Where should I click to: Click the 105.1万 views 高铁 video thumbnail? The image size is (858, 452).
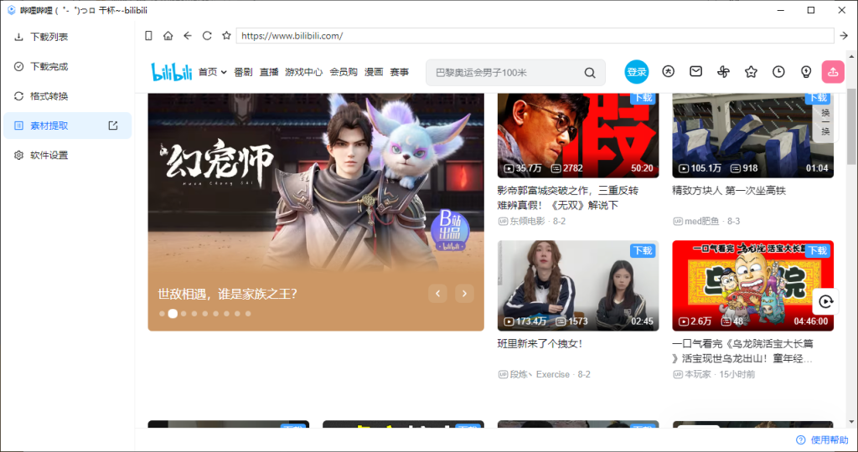coord(752,136)
